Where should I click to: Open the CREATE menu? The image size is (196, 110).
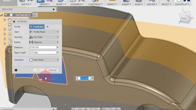click(44, 4)
